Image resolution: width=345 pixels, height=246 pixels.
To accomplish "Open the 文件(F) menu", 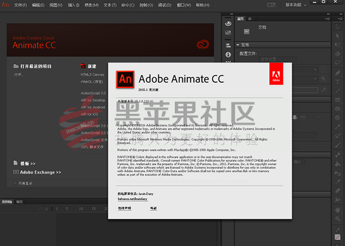I will [21, 5].
